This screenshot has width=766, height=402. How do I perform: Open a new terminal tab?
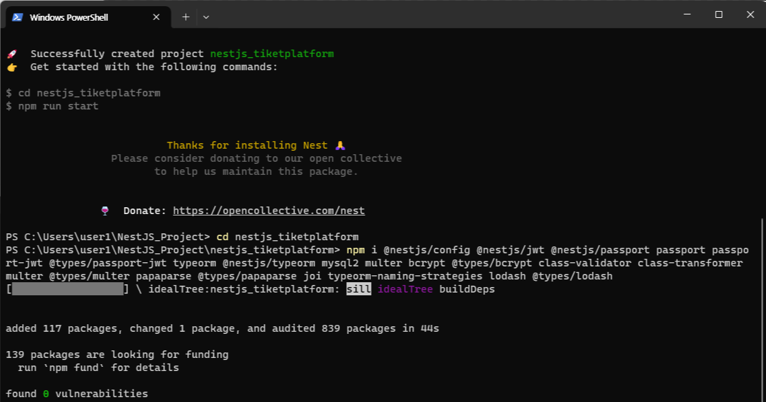(186, 17)
